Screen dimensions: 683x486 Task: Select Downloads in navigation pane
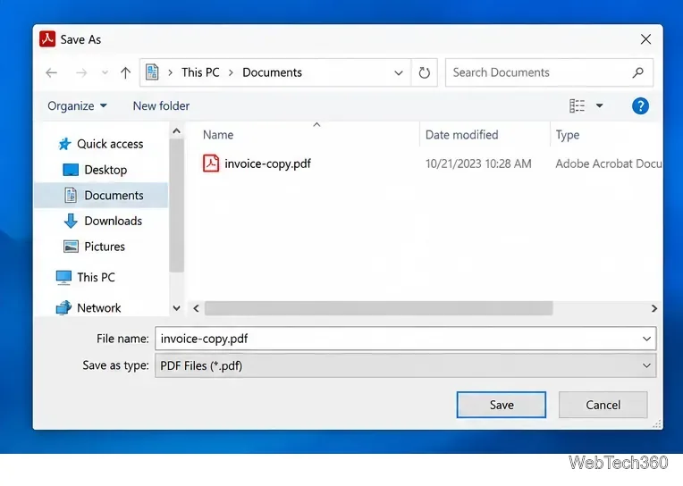tap(113, 222)
